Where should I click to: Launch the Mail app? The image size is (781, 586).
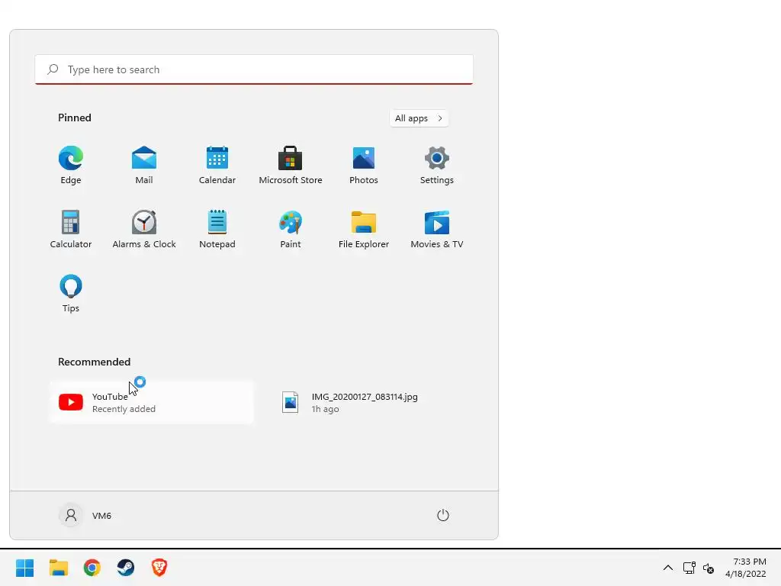144,166
